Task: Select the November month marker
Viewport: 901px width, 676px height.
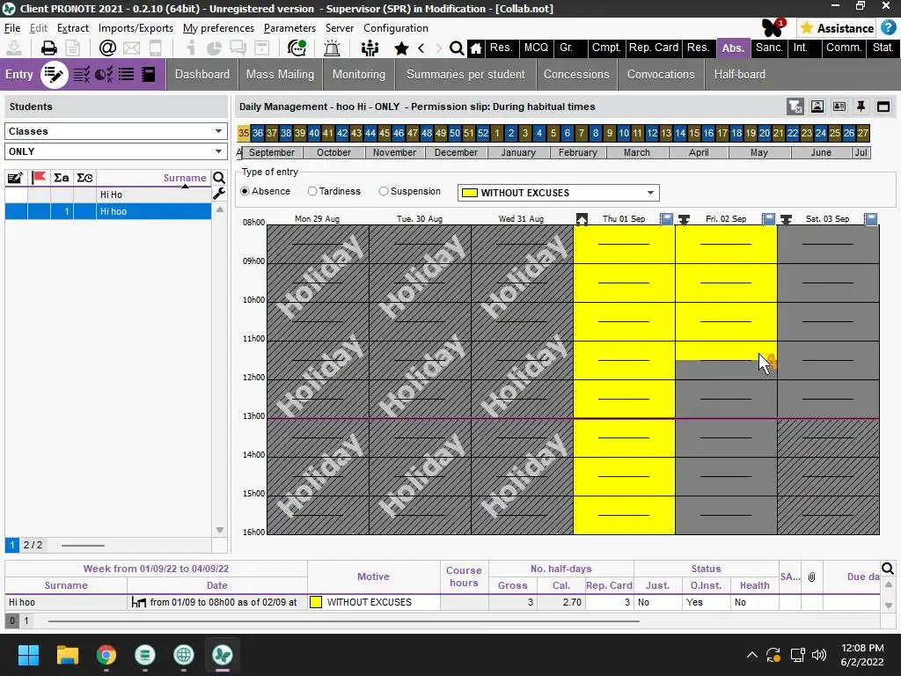Action: pos(394,152)
